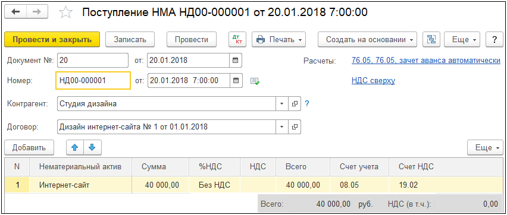Click the forward navigation arrow
Viewport: 507px width, 215px height.
(x=37, y=12)
